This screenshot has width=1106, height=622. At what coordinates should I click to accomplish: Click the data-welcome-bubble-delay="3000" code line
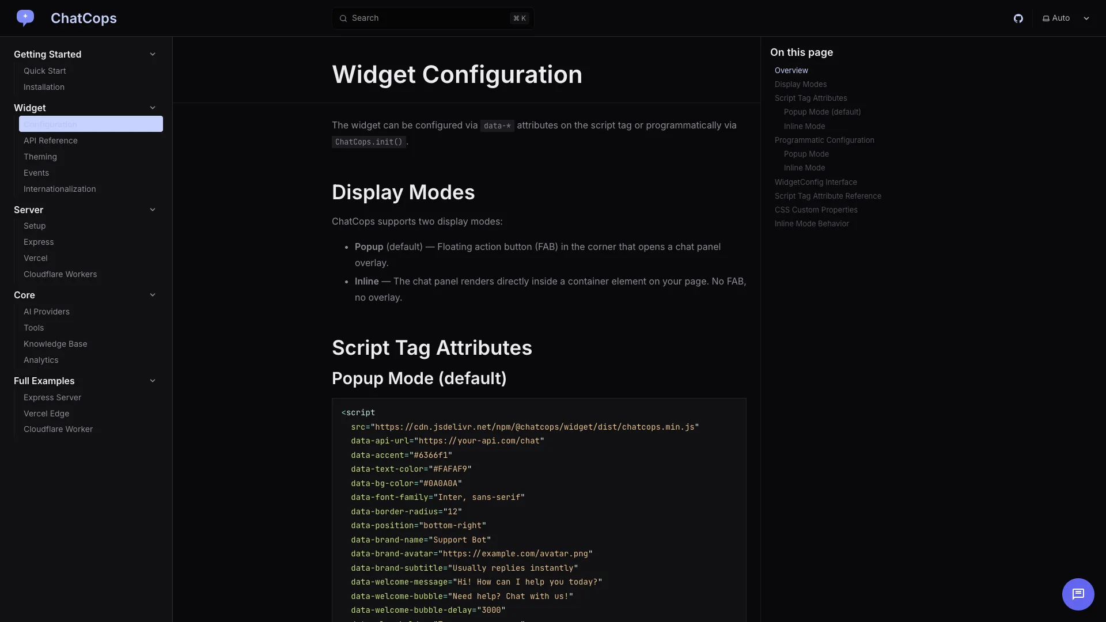click(428, 610)
